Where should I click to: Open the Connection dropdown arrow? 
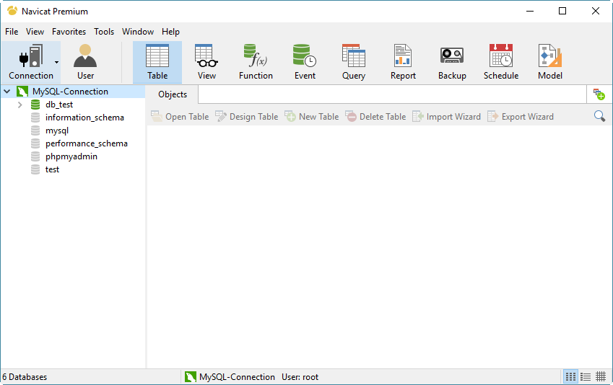click(57, 63)
